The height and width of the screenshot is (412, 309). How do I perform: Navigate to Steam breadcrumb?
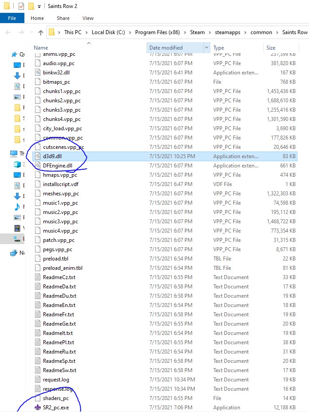click(197, 32)
